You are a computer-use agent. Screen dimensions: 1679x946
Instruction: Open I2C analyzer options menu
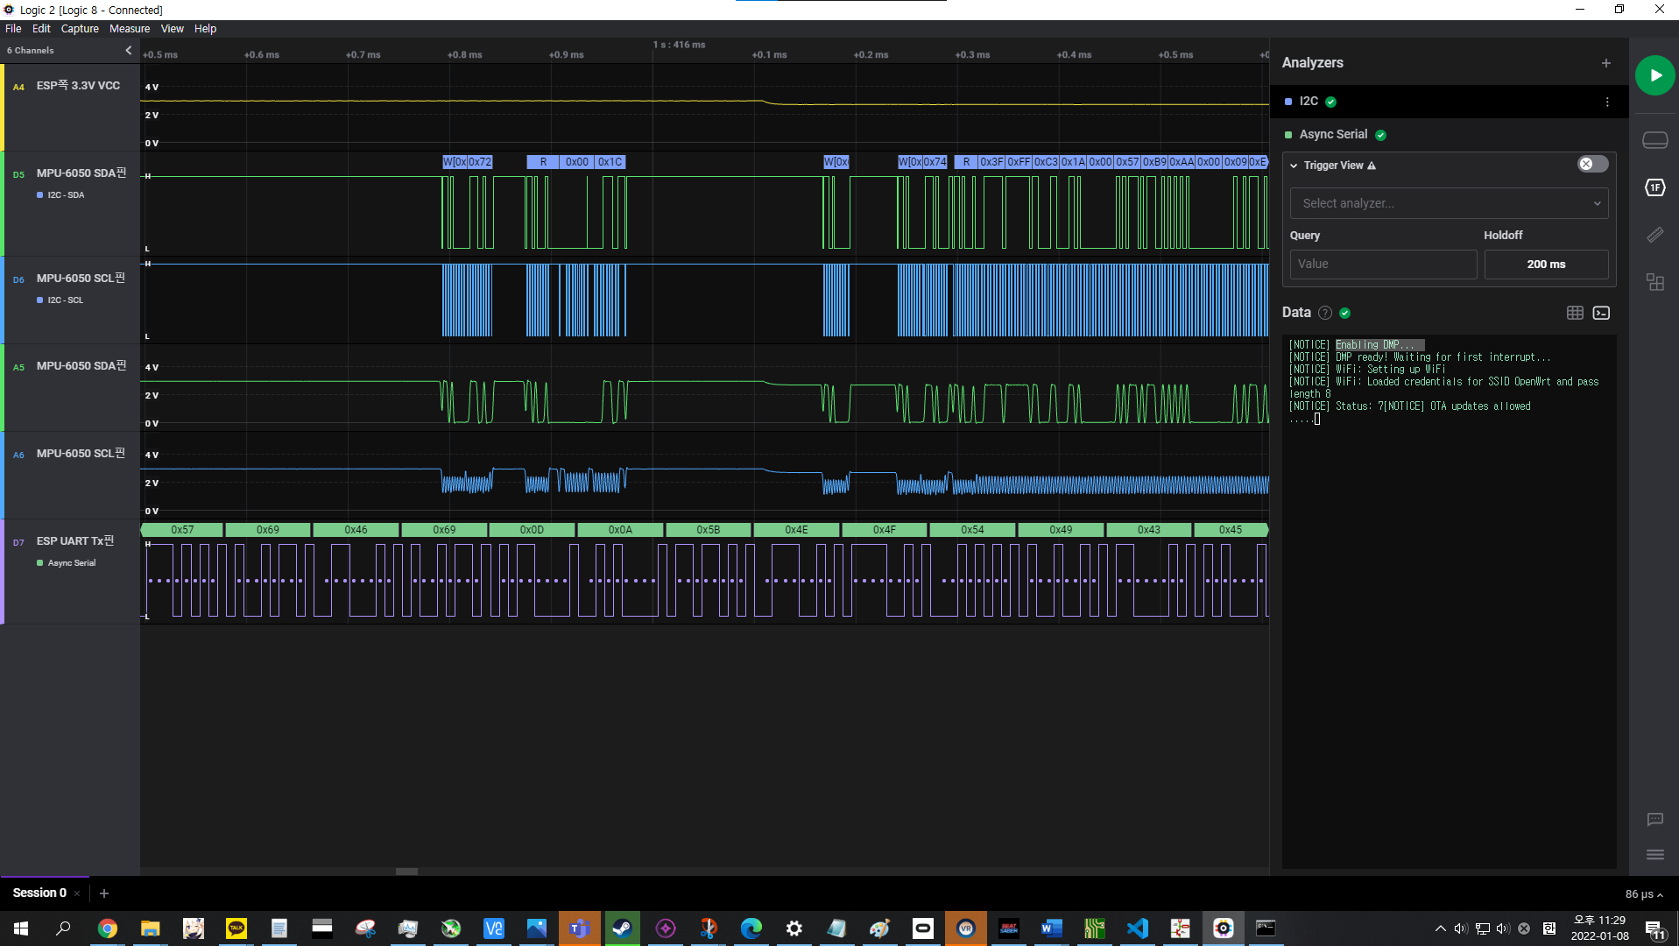[1606, 102]
